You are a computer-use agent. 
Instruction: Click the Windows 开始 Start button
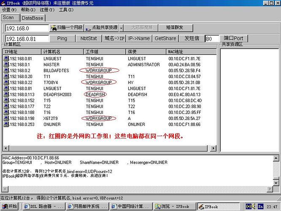click(x=10, y=206)
